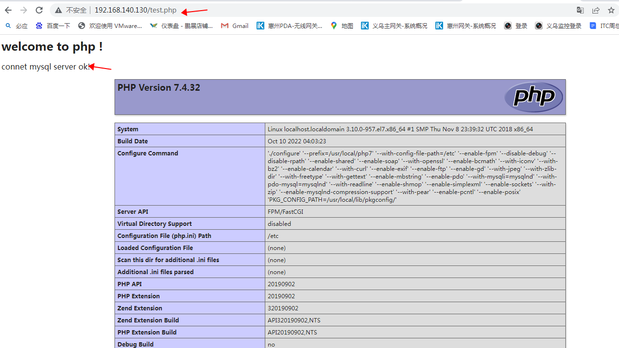Open the 义乌监控登录 bookmark
The image size is (619, 348).
click(x=558, y=26)
